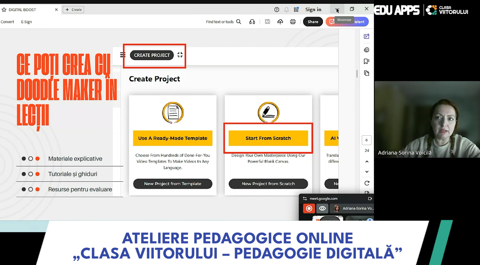The height and width of the screenshot is (265, 480).
Task: Click the Create new tab button
Action: tap(73, 10)
